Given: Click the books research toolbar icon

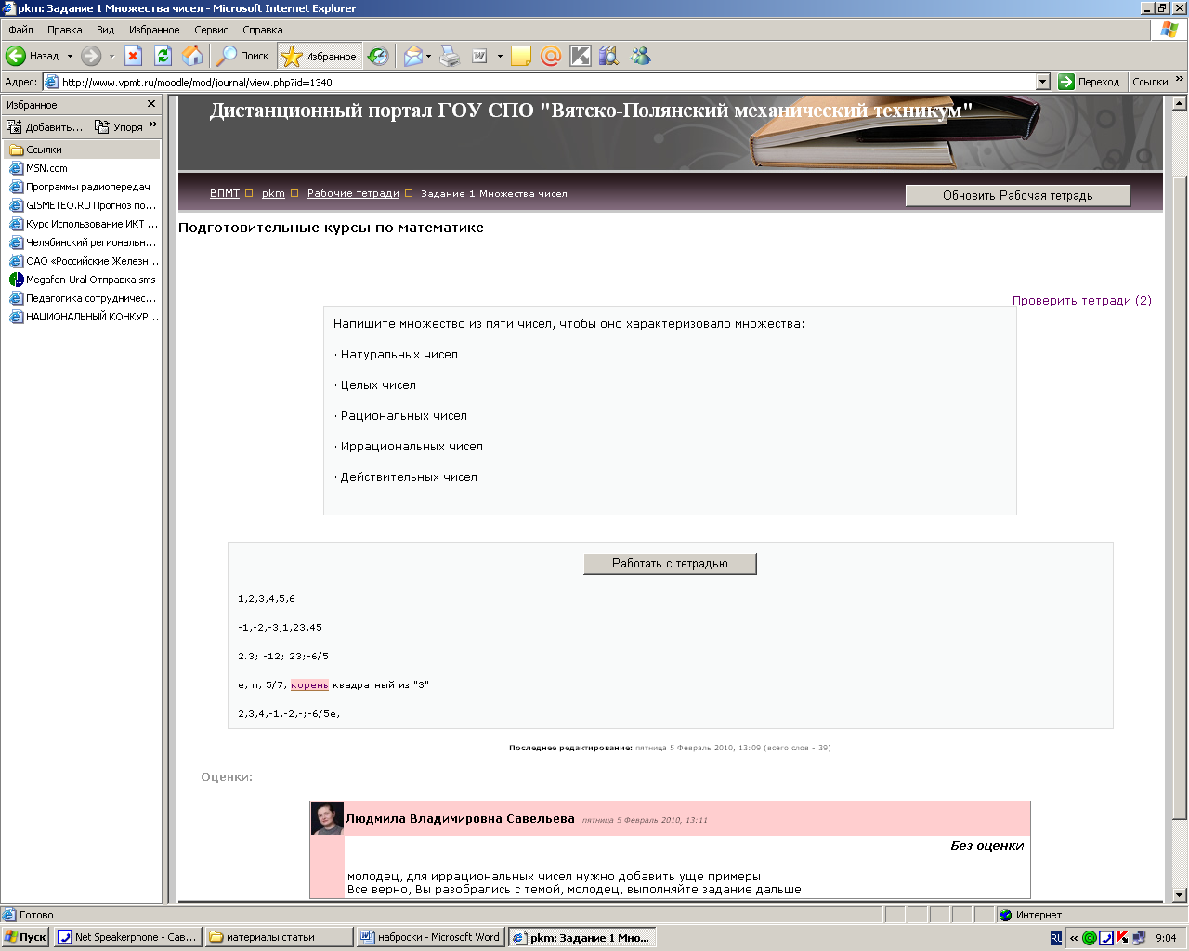Looking at the screenshot, I should coord(608,56).
